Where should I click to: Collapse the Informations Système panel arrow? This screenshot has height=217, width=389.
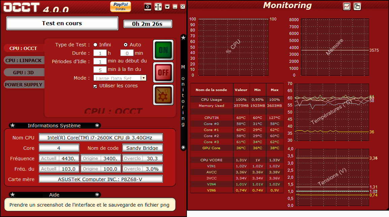point(97,126)
